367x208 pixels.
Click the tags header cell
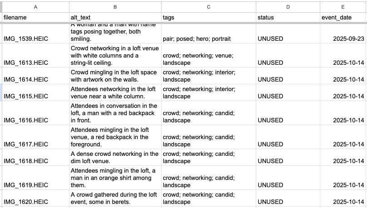[x=209, y=18]
